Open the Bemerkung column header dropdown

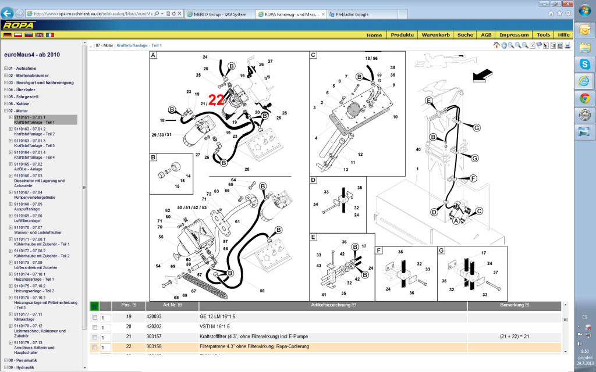(x=527, y=305)
